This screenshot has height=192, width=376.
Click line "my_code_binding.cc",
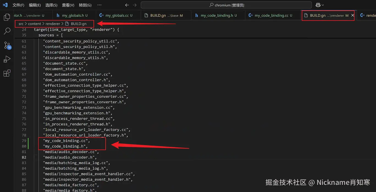coord(66,141)
